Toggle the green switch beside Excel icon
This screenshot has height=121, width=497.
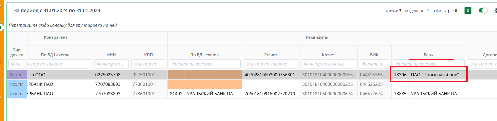(x=483, y=11)
